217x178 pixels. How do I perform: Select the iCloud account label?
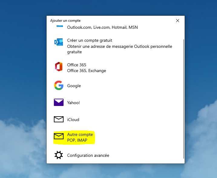click(73, 120)
